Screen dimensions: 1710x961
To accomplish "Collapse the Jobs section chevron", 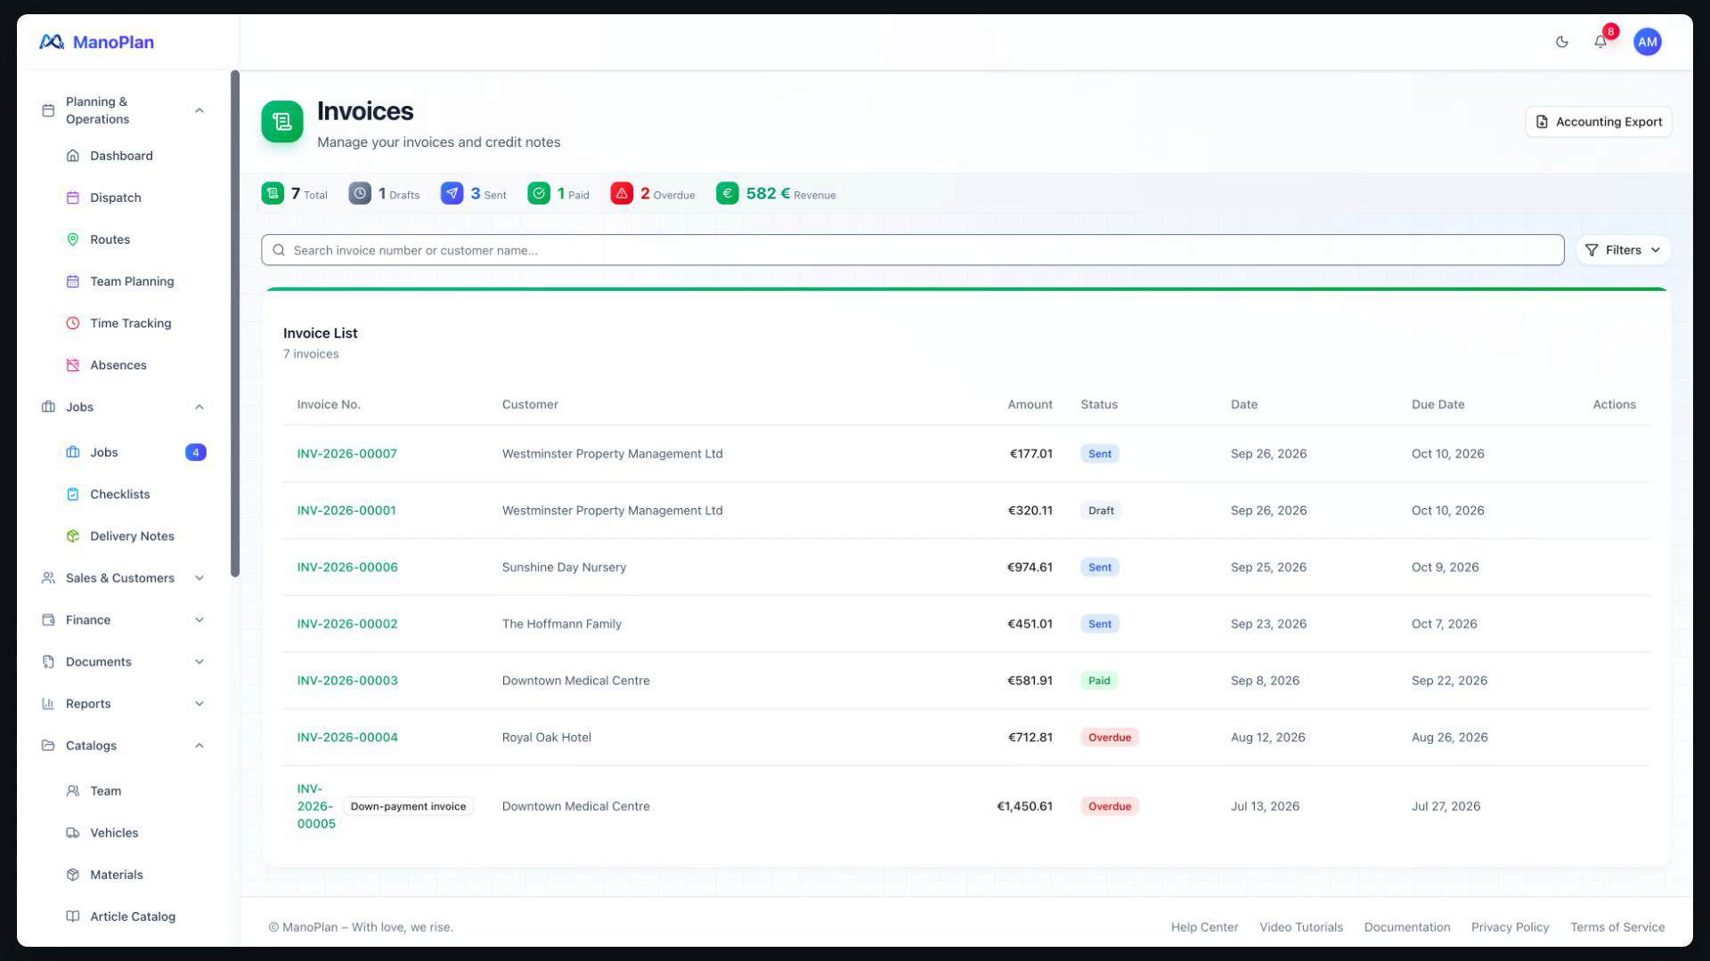I will (x=199, y=407).
